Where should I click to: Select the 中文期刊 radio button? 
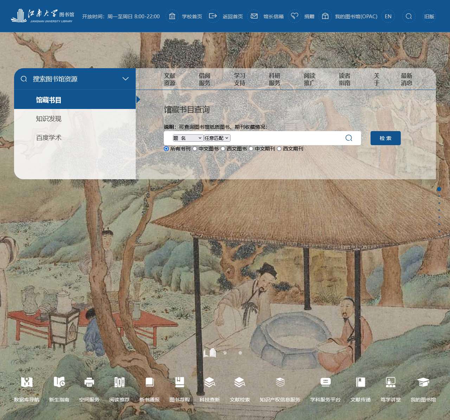tap(251, 149)
